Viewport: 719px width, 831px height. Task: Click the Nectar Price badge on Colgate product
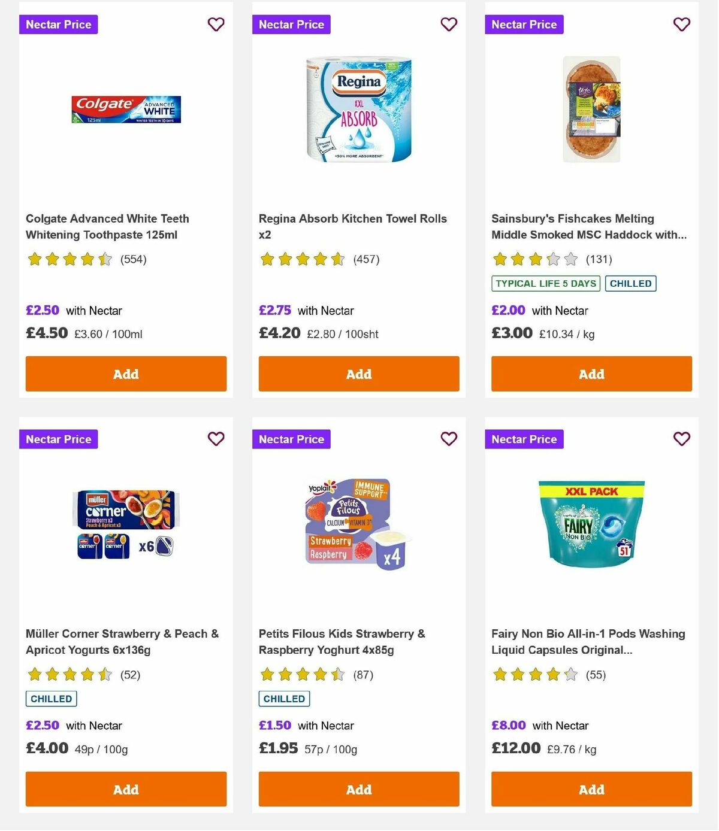click(x=58, y=25)
